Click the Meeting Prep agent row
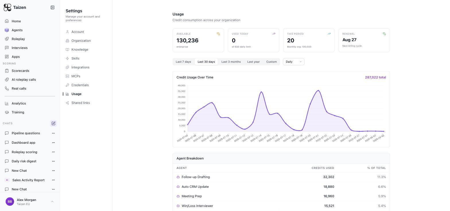Screen dimensions: 450x211 click(281, 196)
